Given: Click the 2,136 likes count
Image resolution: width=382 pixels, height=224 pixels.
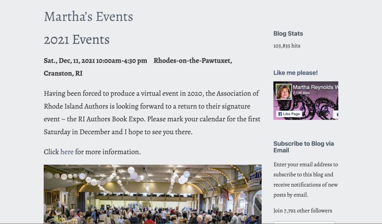Looking at the screenshot, I should coord(301,93).
